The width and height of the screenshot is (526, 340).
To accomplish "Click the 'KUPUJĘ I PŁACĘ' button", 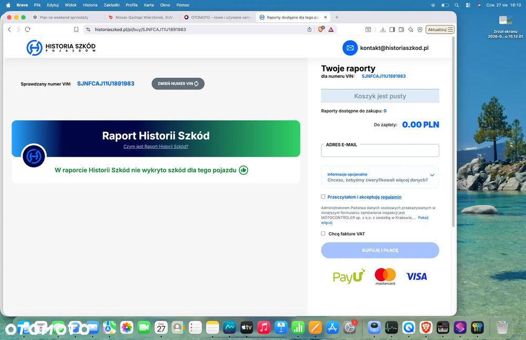I will [380, 250].
